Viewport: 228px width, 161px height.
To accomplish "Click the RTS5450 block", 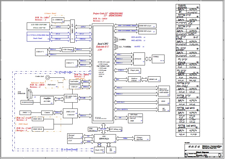I will pos(139,59).
